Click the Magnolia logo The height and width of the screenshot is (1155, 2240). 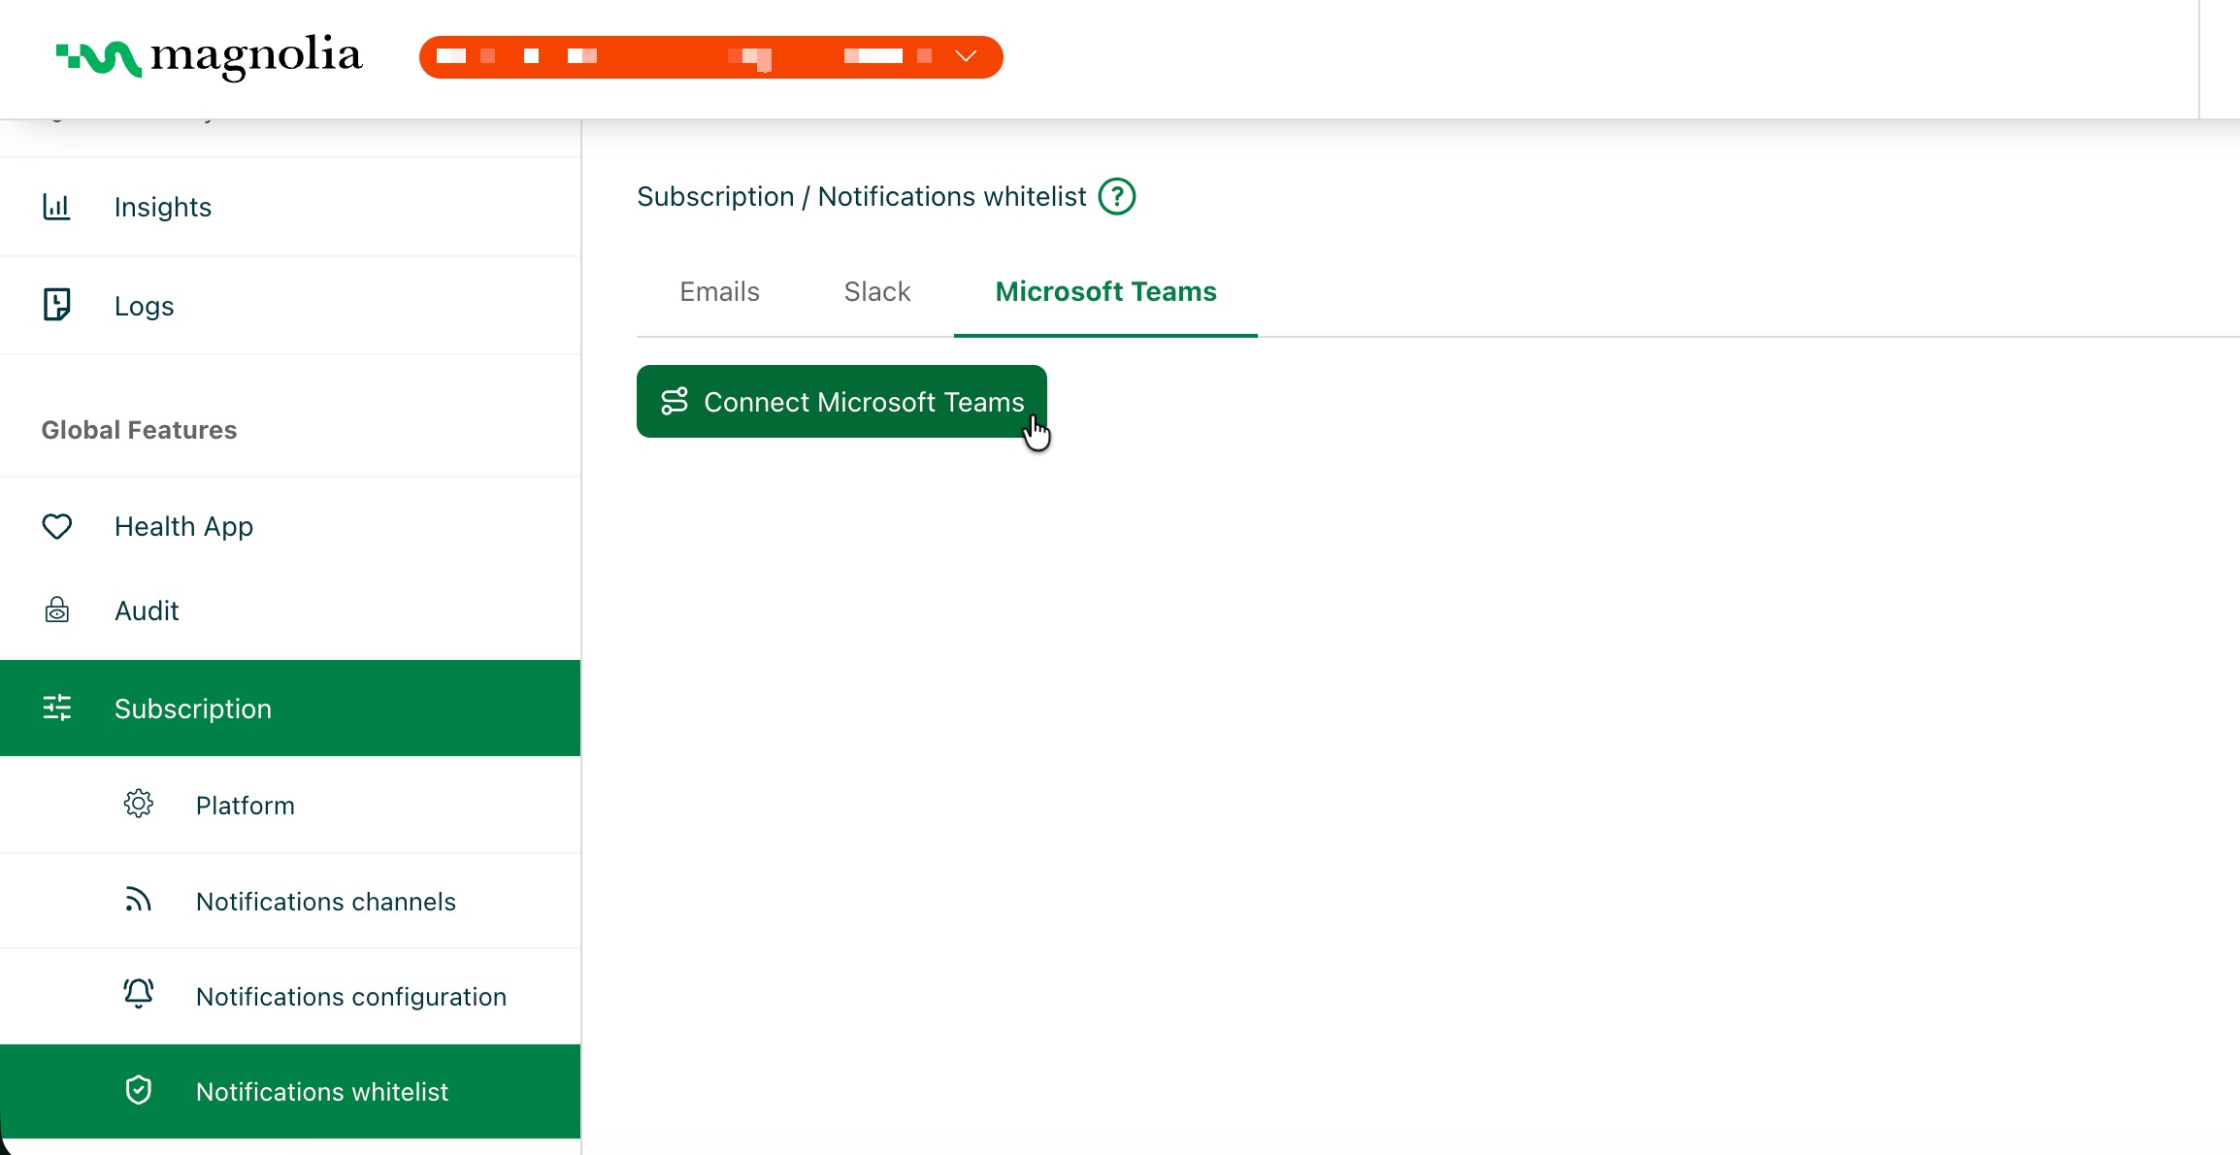pos(209,57)
